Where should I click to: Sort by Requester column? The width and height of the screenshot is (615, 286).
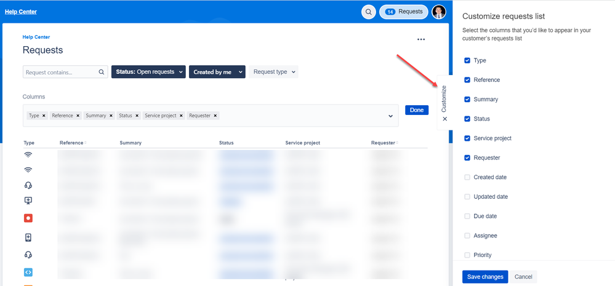[384, 143]
